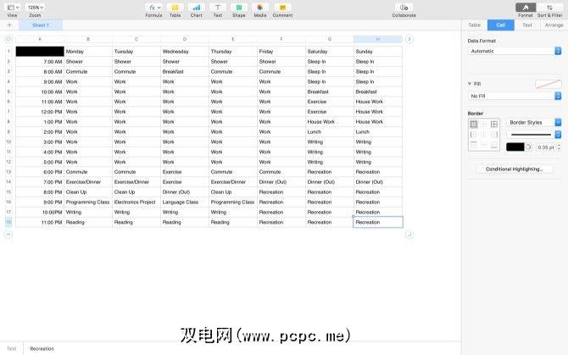Add a Comment to the cell

click(282, 8)
